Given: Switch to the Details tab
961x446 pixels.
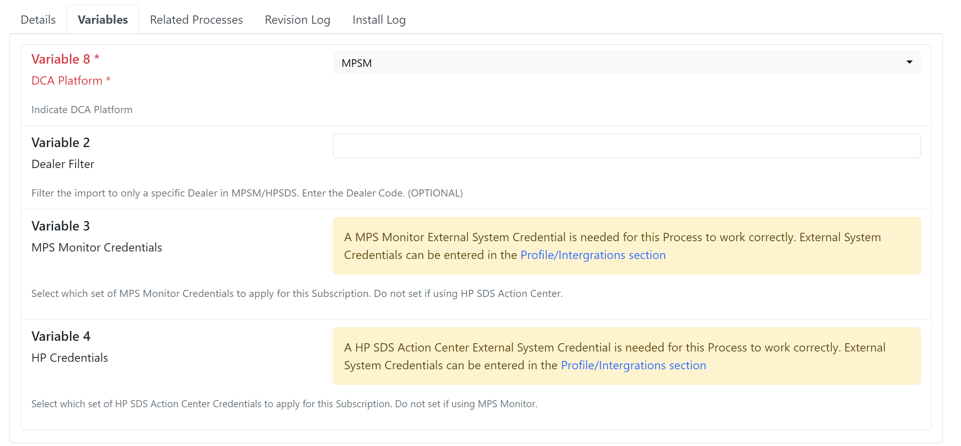Looking at the screenshot, I should pyautogui.click(x=38, y=19).
